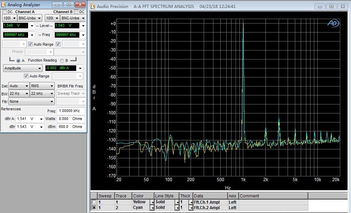The width and height of the screenshot is (351, 213).
Task: Click the AP logo on the graph
Action: coord(333,23)
